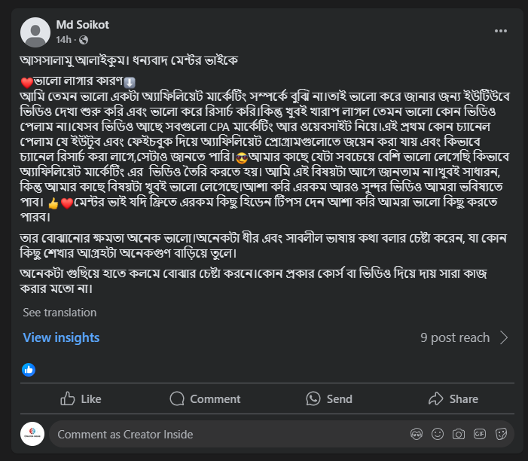Open Md Soikot's profile name link
Screen dimensions: 528x461
(82, 25)
